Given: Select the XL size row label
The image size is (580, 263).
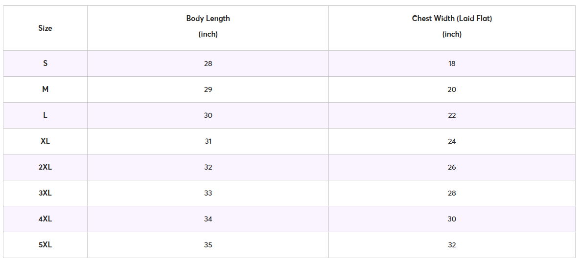Looking at the screenshot, I should click(45, 141).
